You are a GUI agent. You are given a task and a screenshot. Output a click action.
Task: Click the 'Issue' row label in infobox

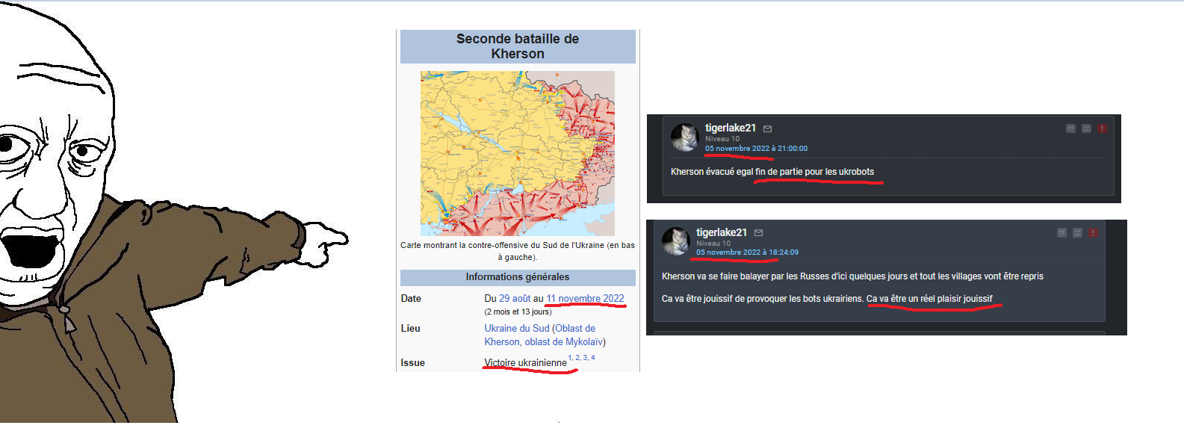[412, 363]
